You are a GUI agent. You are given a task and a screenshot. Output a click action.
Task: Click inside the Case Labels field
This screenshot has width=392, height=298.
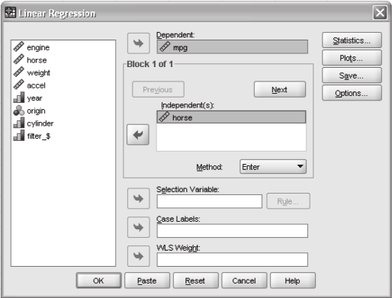(x=233, y=231)
